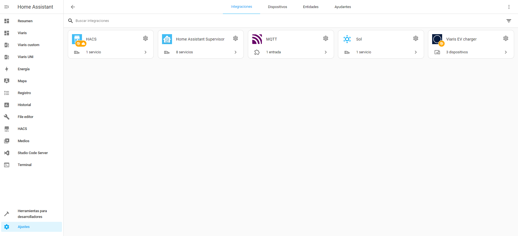This screenshot has width=518, height=236.
Task: Click the Viaris UNI charger icon
Action: (x=7, y=57)
